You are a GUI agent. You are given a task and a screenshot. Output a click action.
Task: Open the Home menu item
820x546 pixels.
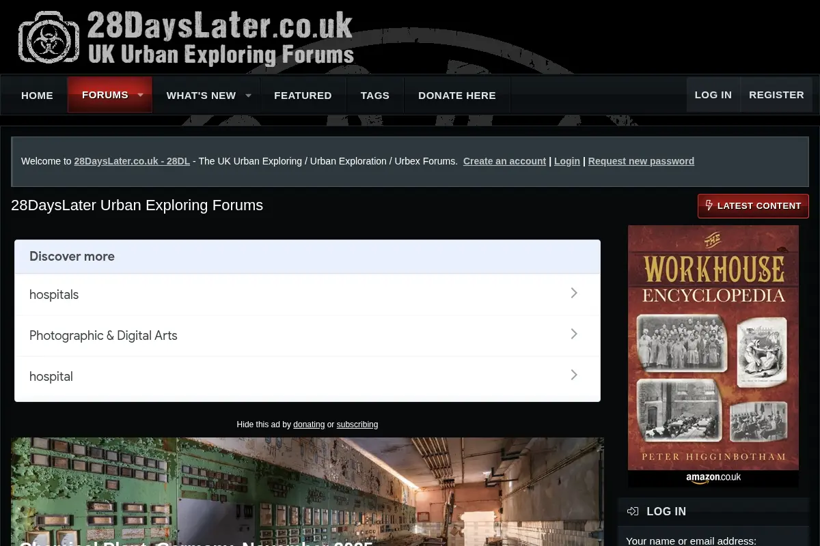[37, 96]
